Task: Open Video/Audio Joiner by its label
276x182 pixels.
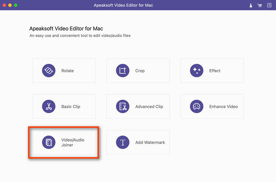Action: (x=73, y=142)
